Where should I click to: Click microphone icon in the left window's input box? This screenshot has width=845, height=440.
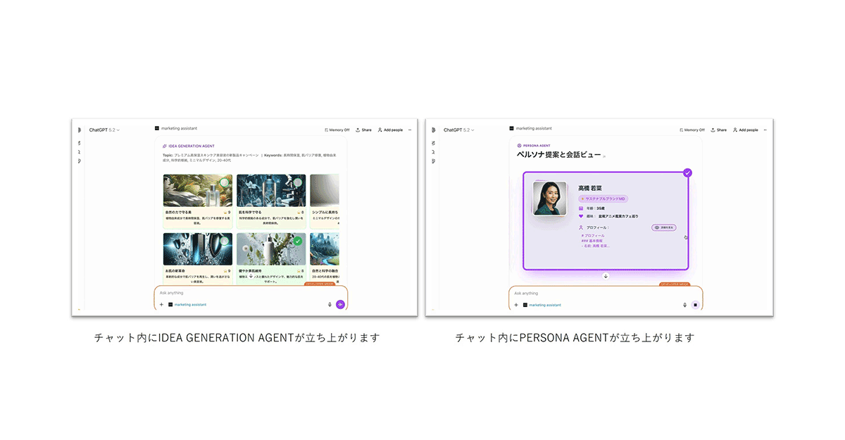click(330, 305)
